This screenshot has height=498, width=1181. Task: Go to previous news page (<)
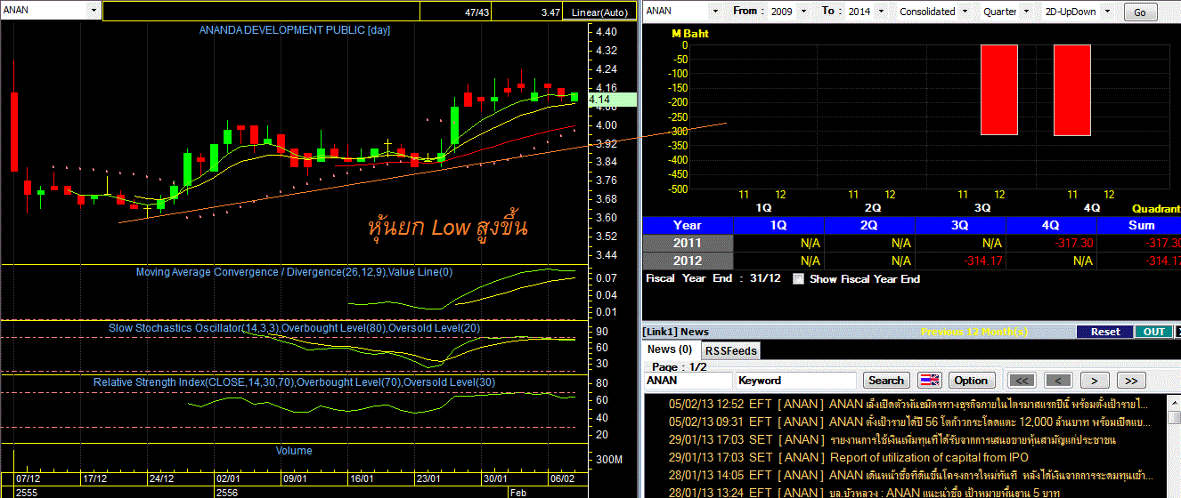point(1057,380)
